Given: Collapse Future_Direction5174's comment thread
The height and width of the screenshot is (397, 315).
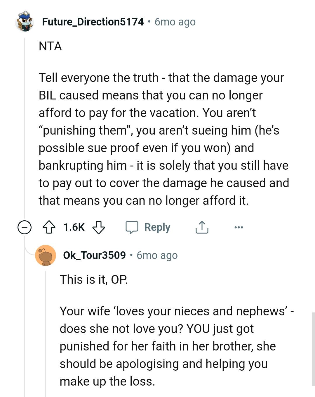Looking at the screenshot, I should (x=24, y=227).
